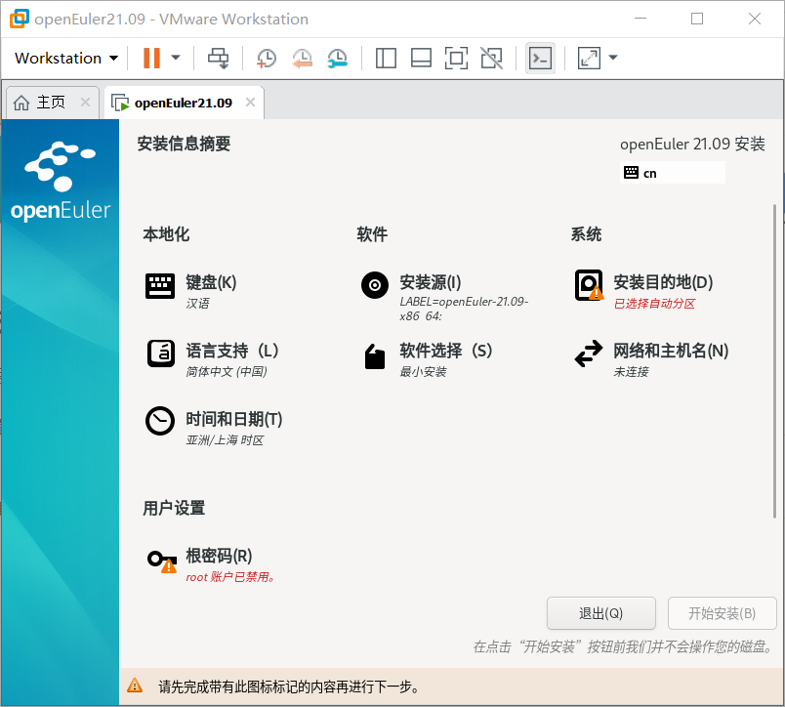Open 时间和日期 clock icon
Screen dimensions: 785x707
pos(160,421)
